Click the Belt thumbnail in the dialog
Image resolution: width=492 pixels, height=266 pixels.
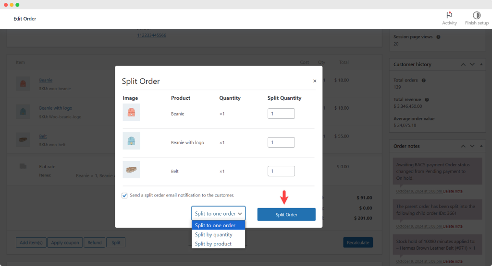(x=131, y=170)
